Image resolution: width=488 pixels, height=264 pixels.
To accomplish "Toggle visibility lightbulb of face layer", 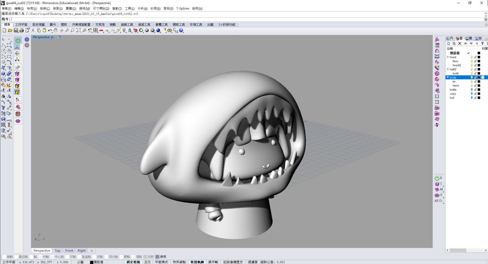I will click(472, 61).
